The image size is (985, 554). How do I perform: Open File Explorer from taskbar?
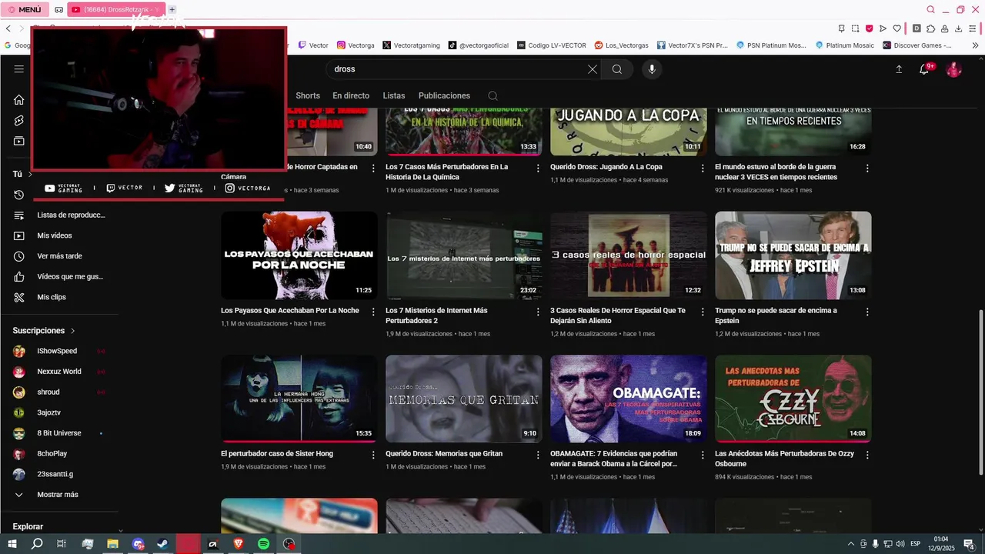(x=112, y=544)
